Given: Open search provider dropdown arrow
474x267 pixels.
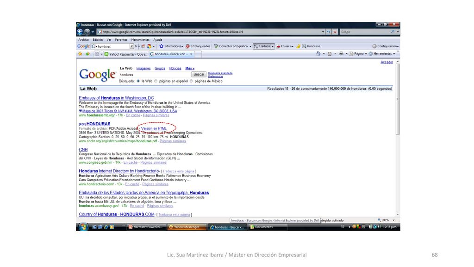Looking at the screenshot, I should click(398, 32).
